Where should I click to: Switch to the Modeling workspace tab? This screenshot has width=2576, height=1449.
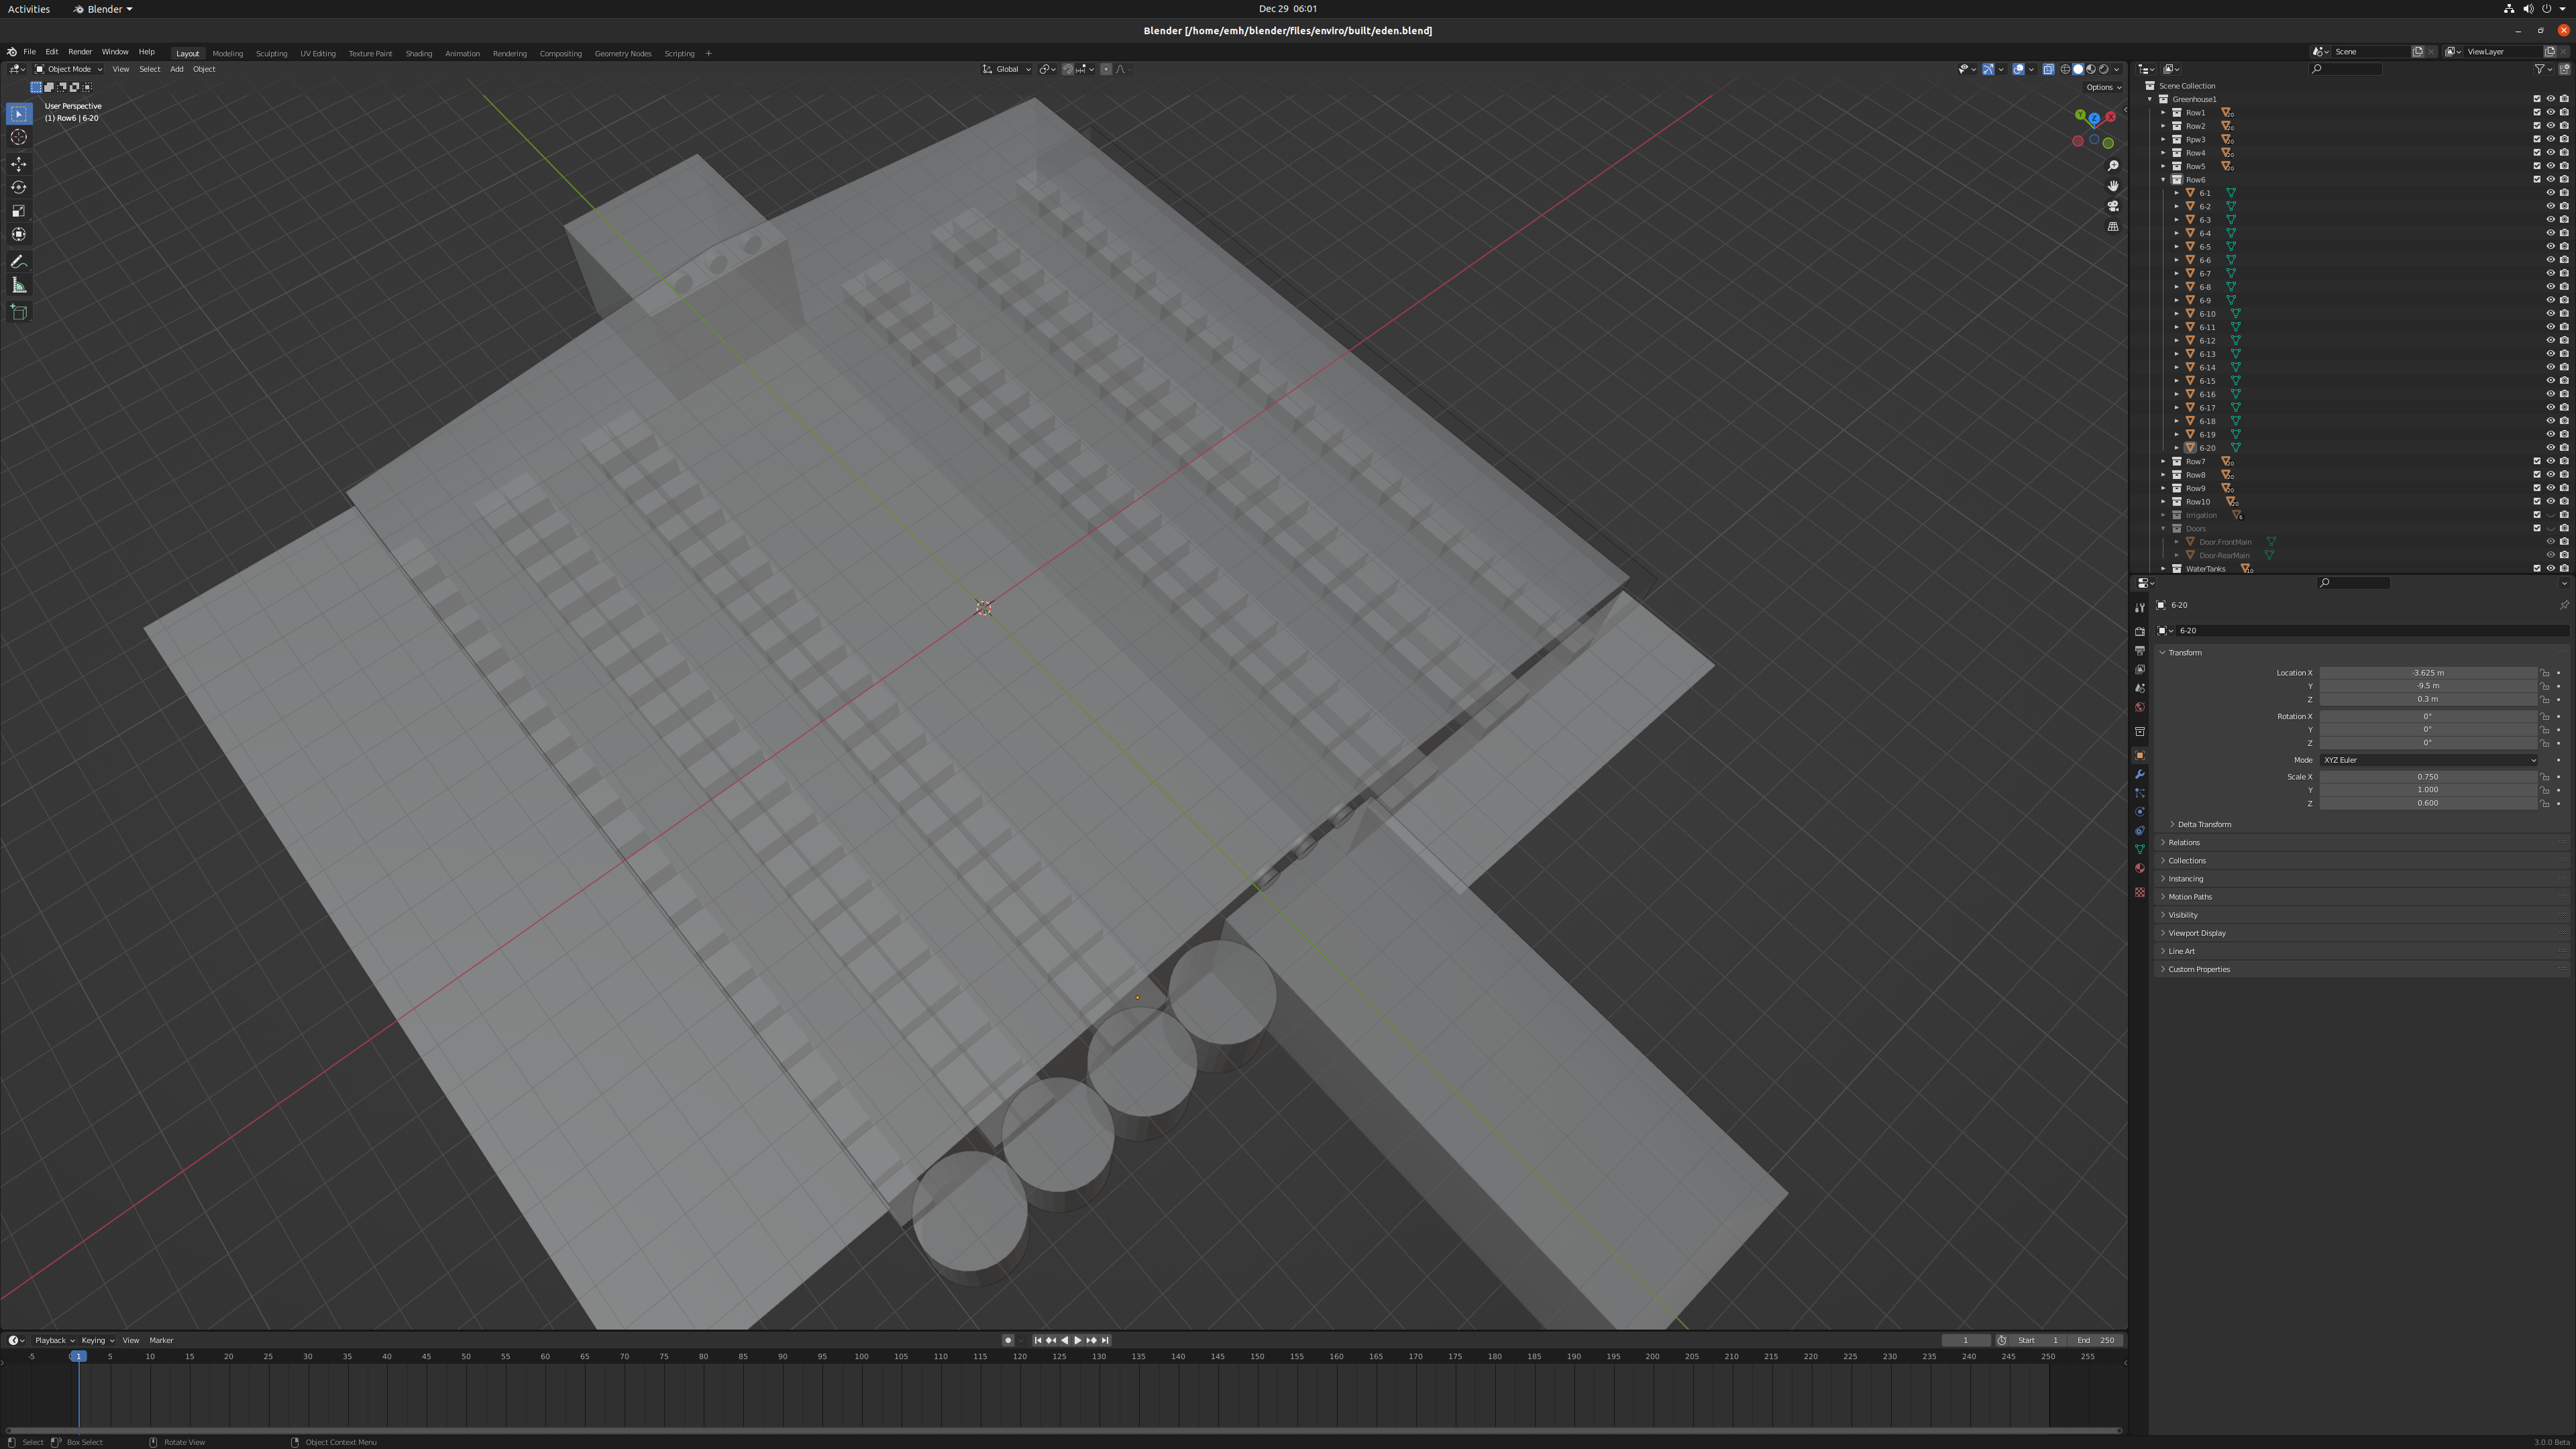227,53
